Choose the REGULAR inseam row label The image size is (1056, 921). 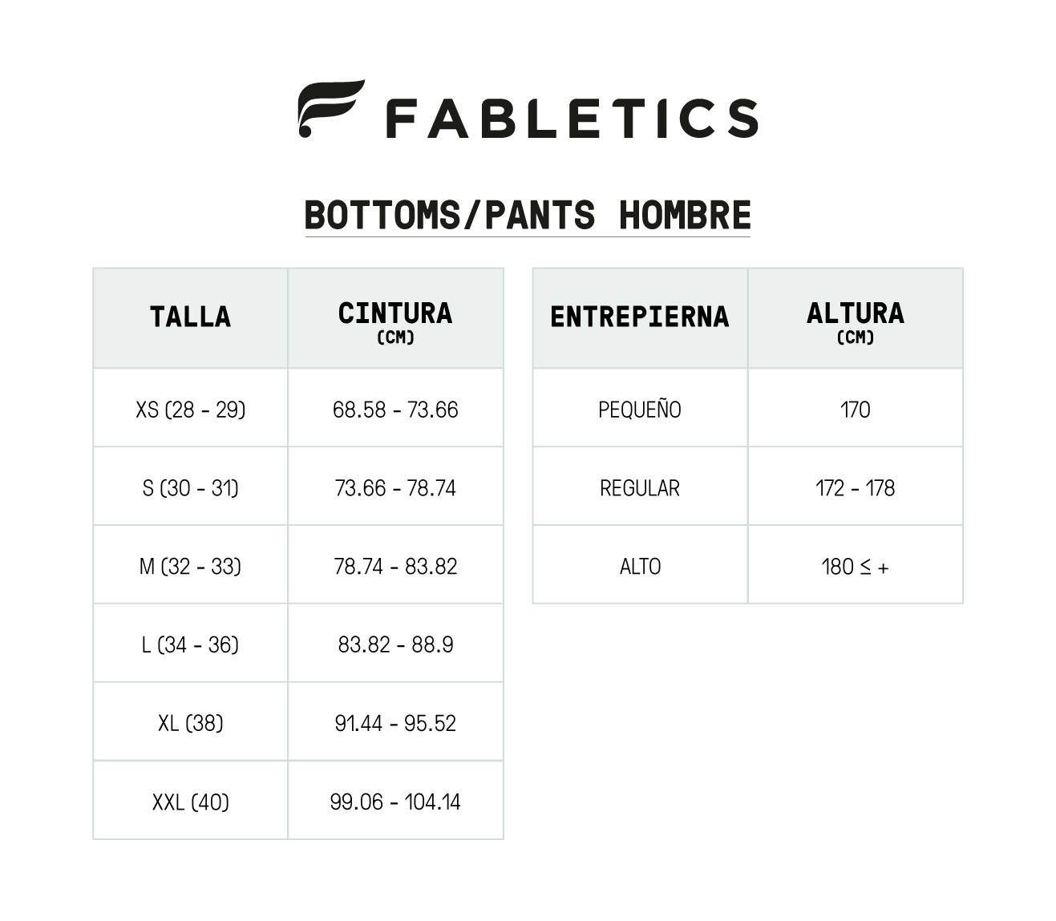tap(639, 488)
